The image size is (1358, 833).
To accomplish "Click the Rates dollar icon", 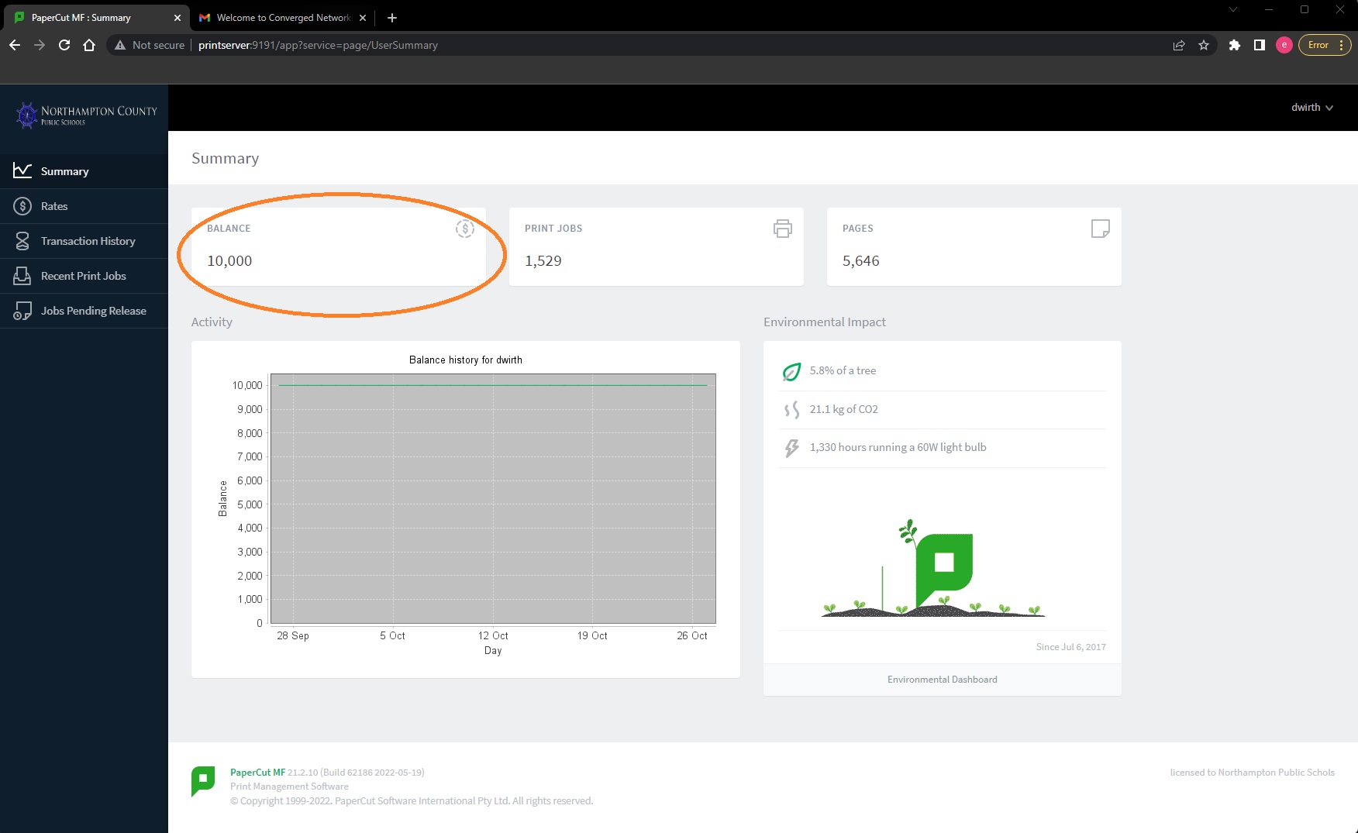I will 22,206.
